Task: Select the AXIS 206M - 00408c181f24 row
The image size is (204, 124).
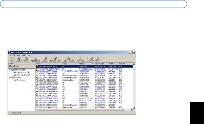Action: (x=84, y=66)
